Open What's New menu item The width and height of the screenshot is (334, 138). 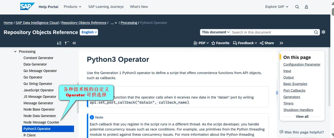139,7
